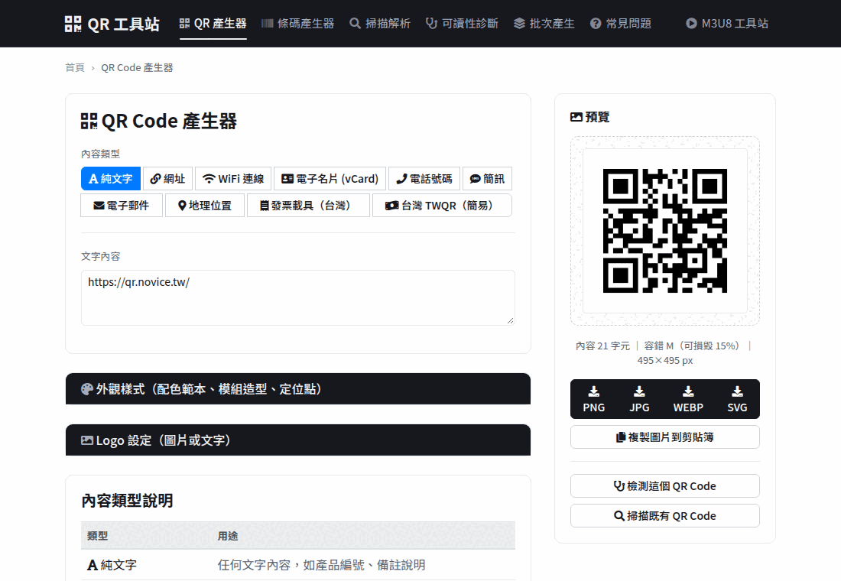Select 發票載具（台灣）content type
The image size is (841, 581).
(308, 206)
